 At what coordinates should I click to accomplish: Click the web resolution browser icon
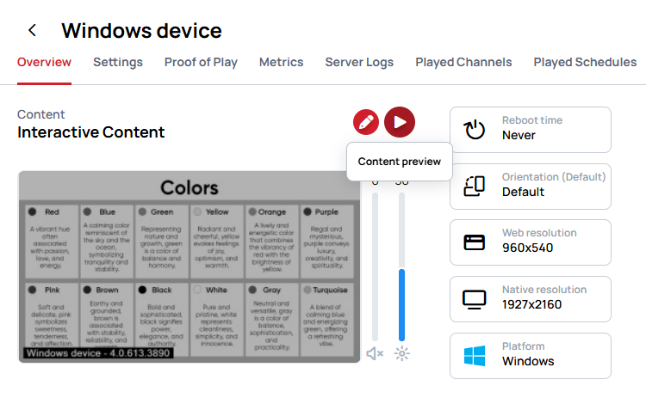(x=475, y=242)
